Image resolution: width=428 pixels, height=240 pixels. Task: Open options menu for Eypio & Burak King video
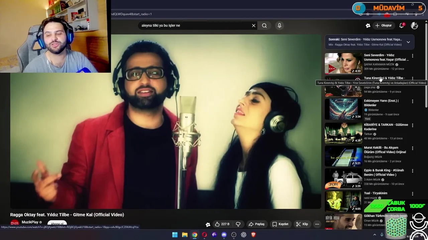click(x=412, y=171)
